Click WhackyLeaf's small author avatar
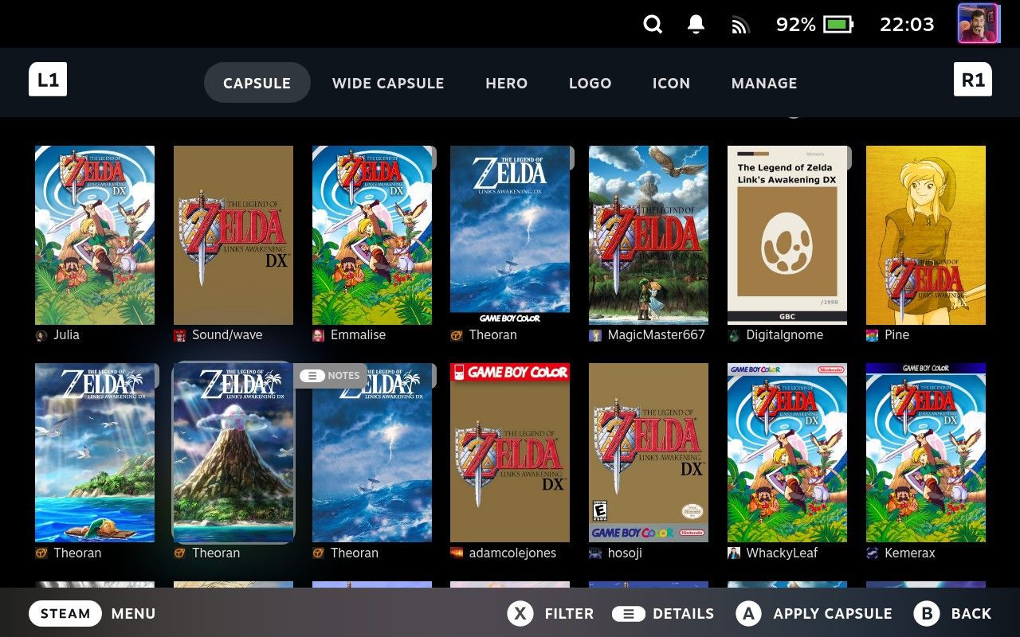1020x637 pixels. click(x=734, y=553)
